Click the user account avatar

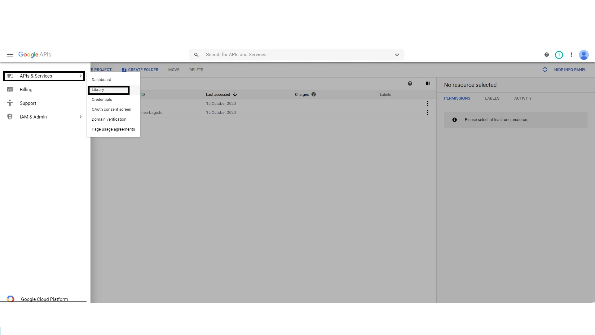[x=584, y=55]
